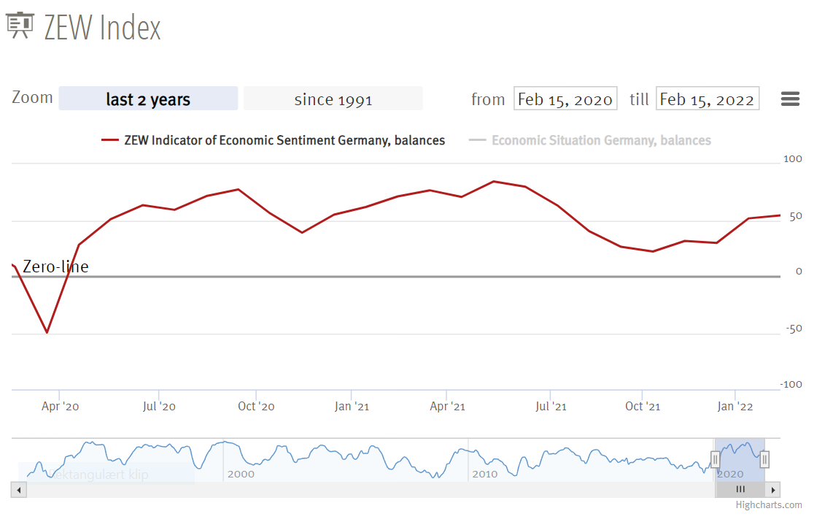Click the gray Economic Situation legend line marker
This screenshot has height=522, width=833.
click(477, 140)
